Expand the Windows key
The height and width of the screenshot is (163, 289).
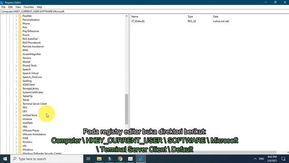point(16,150)
